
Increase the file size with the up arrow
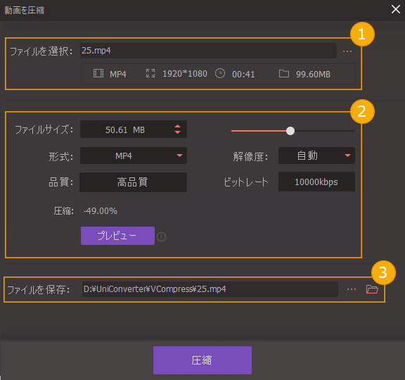[177, 126]
